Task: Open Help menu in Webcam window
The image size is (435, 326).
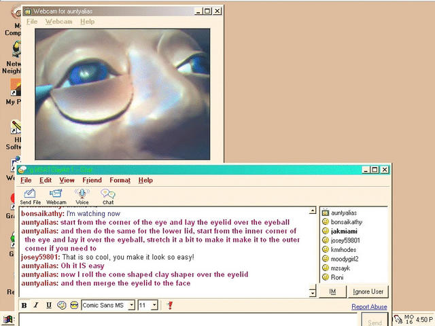Action: coord(88,22)
